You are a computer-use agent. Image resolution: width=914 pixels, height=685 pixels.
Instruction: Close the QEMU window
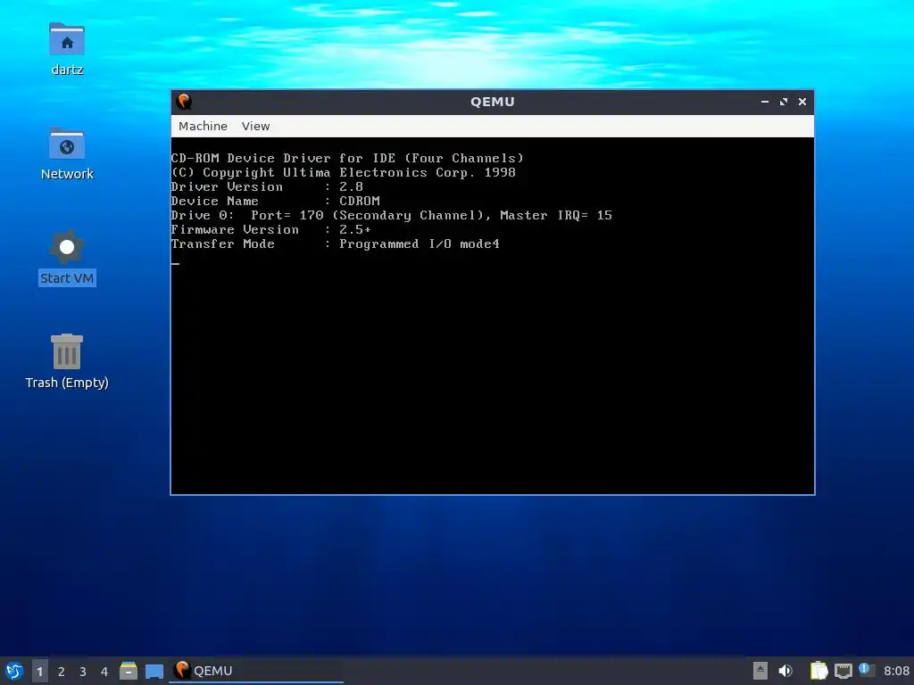coord(802,102)
